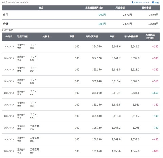Click the 銘柄名 column header
Viewport: 163px width, 158px height.
click(46, 36)
